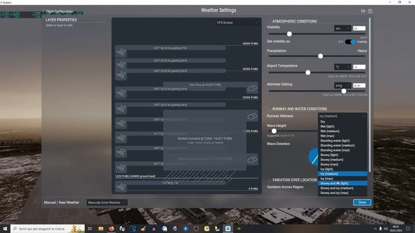Go back to Flight Configuration
Image resolution: width=415 pixels, height=233 pixels.
click(x=58, y=12)
